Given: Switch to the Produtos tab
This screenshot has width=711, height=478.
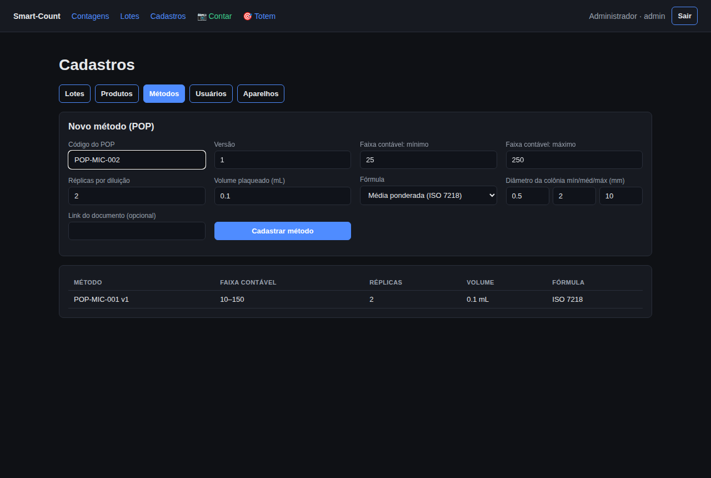Looking at the screenshot, I should 117,94.
